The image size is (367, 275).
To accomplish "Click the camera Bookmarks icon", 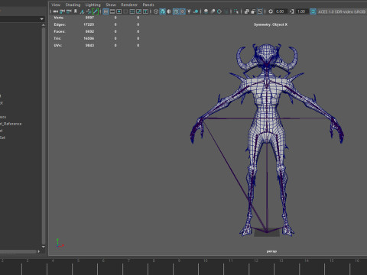I will pos(76,11).
